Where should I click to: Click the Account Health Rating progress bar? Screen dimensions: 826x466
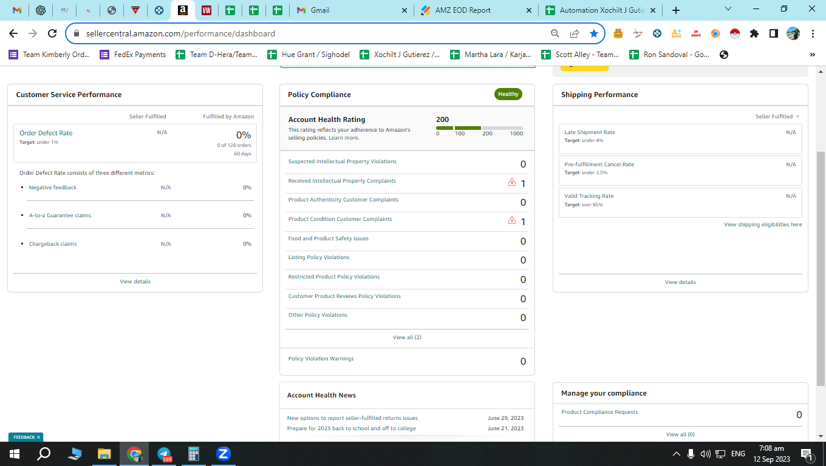click(479, 128)
